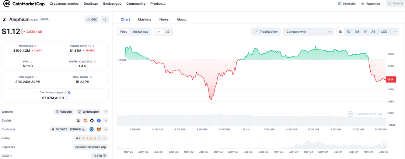The height and width of the screenshot is (159, 405).
Task: Click the chart range slider handle
Action: pos(384,144)
